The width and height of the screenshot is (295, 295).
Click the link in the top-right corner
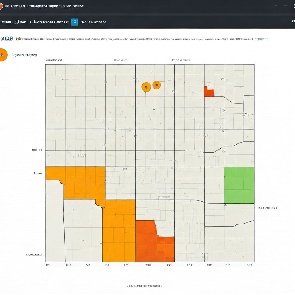(293, 21)
